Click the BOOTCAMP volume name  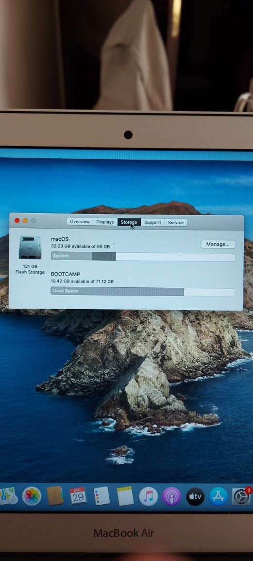click(66, 274)
